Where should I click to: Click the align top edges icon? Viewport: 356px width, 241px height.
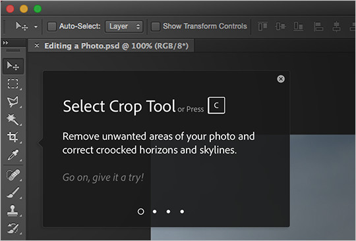click(262, 26)
